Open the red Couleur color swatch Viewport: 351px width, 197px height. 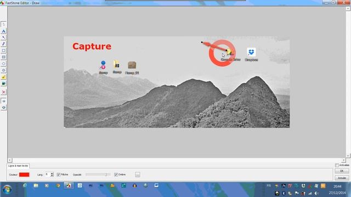click(x=24, y=175)
